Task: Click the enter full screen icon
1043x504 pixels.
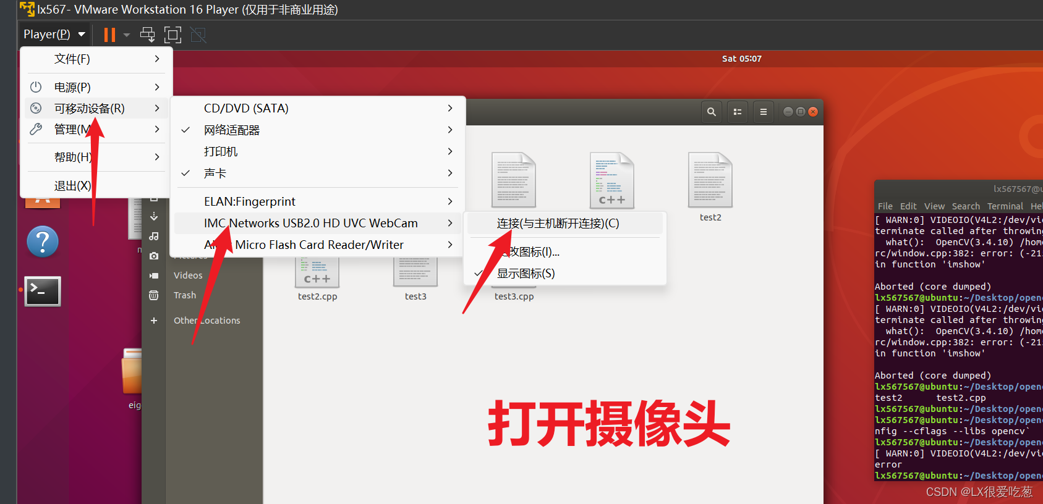Action: click(172, 35)
